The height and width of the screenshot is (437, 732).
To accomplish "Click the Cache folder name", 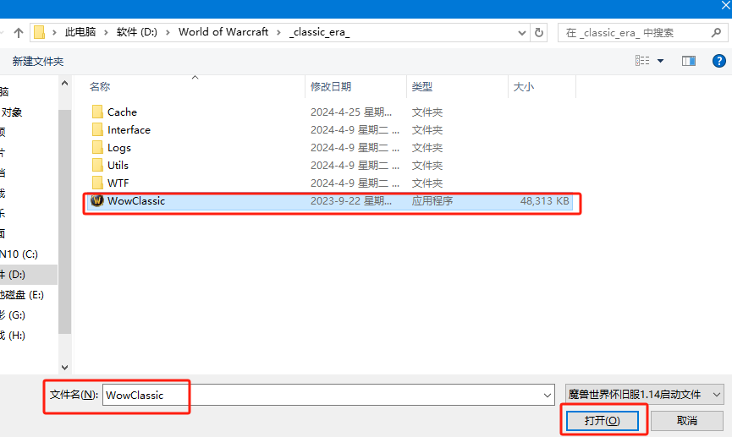I will tap(123, 112).
